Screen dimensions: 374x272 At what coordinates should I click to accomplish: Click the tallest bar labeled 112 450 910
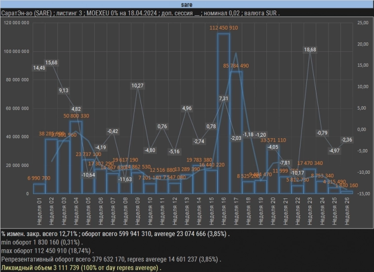point(224,114)
